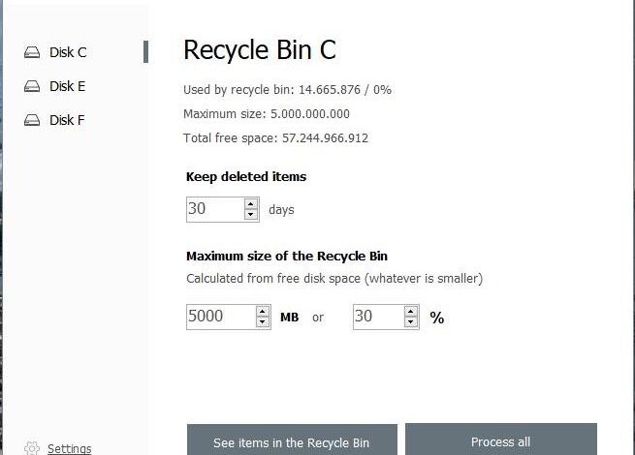Click the percentage input field
The width and height of the screenshot is (635, 455).
[x=376, y=317]
